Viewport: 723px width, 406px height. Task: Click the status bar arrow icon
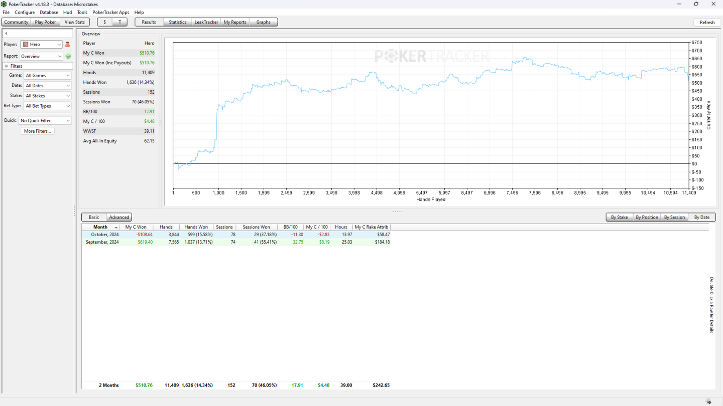[708, 401]
